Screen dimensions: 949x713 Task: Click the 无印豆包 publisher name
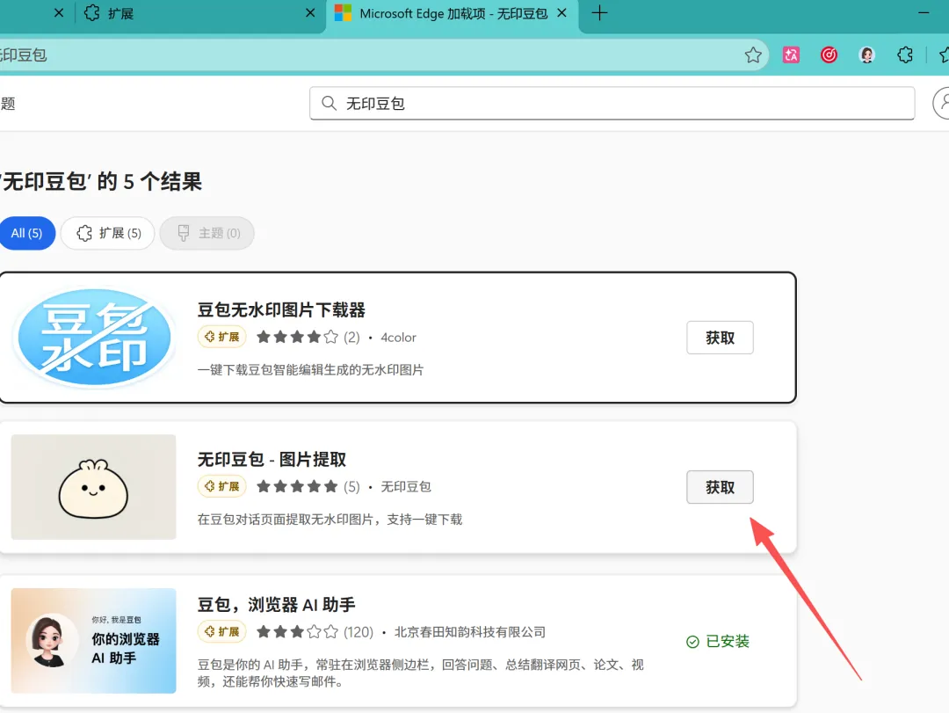click(405, 486)
